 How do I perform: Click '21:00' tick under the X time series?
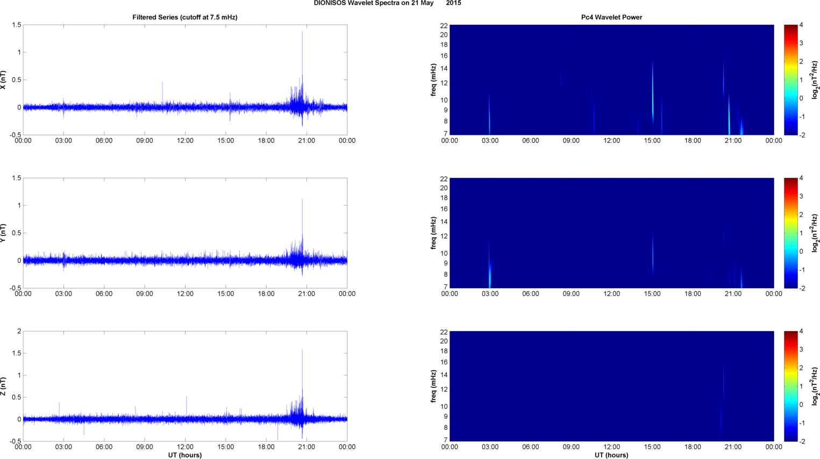click(x=306, y=141)
